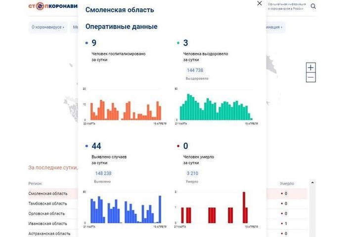Open the Вакцинация dropdown menu
The image size is (356, 237).
coord(275,28)
